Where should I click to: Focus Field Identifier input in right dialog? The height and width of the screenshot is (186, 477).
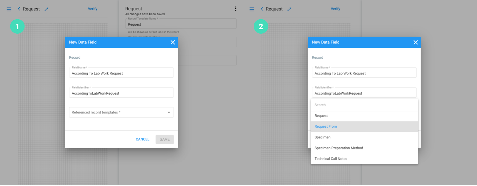pyautogui.click(x=364, y=93)
